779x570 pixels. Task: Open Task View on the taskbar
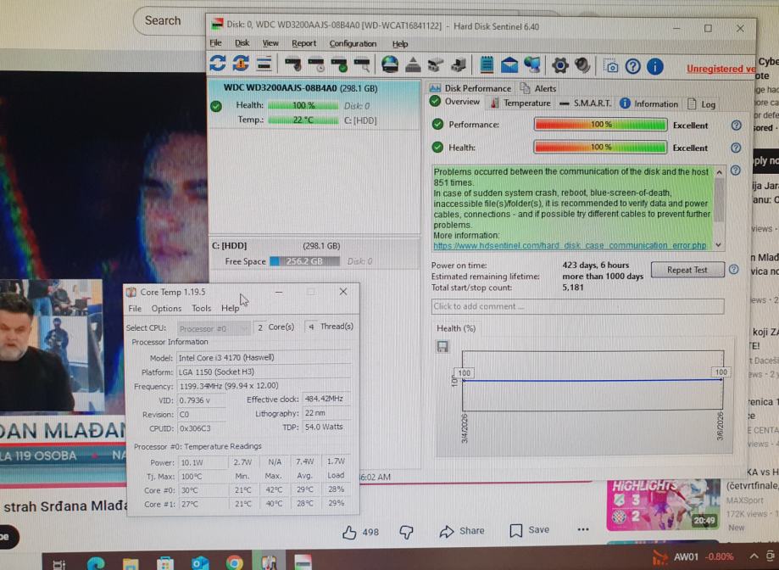point(59,564)
